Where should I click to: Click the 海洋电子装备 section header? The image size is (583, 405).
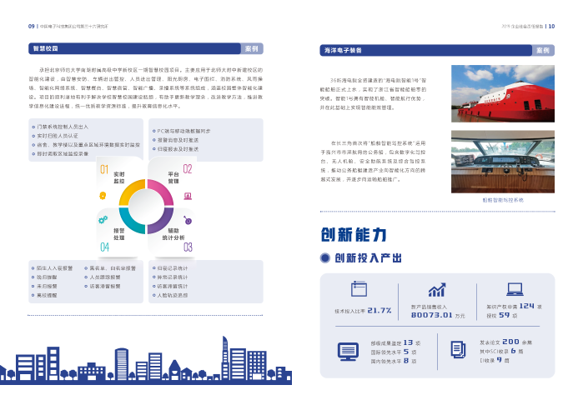click(342, 49)
